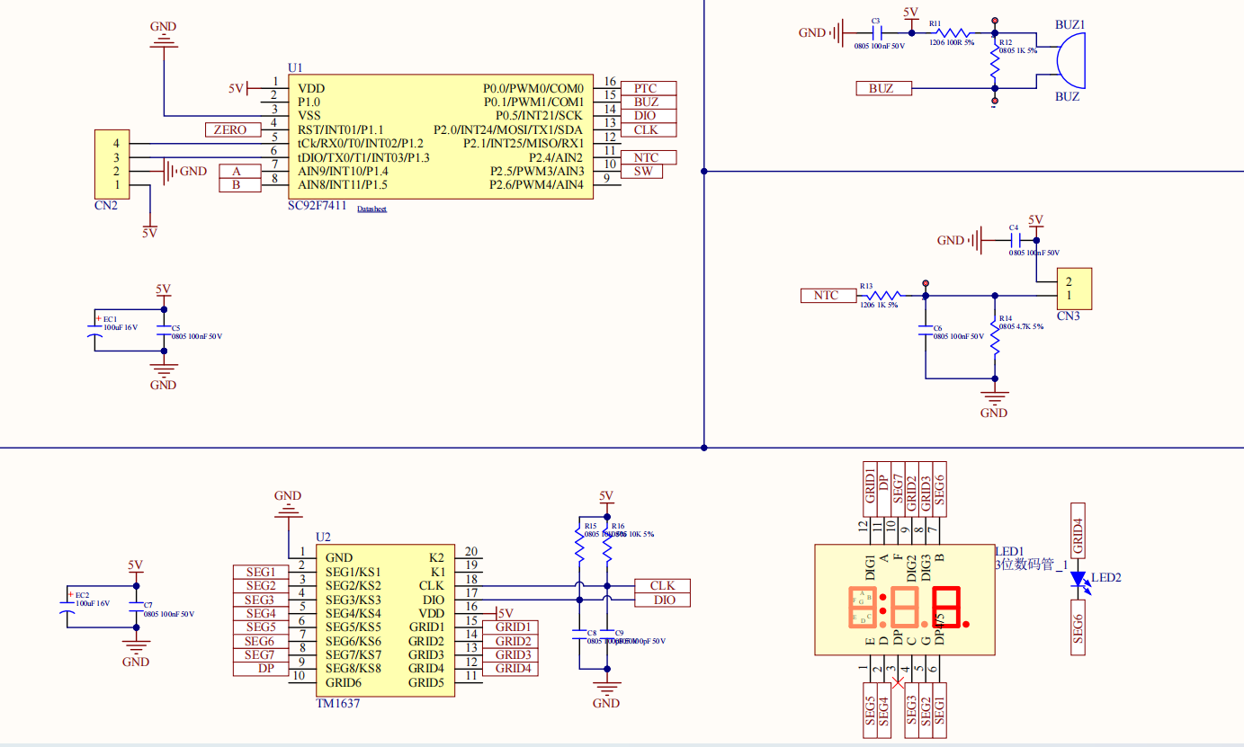Select the DP port at U2 pin 9
This screenshot has width=1244, height=747.
(261, 668)
